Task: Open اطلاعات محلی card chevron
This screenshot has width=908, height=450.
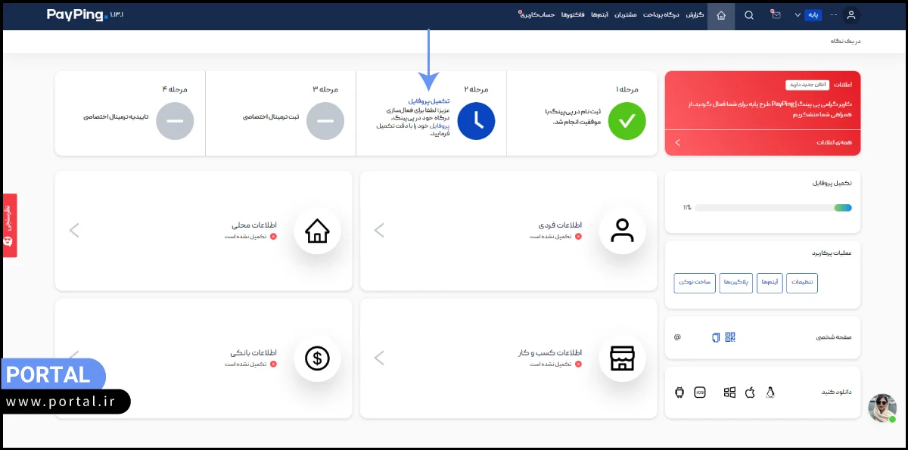Action: pyautogui.click(x=74, y=231)
